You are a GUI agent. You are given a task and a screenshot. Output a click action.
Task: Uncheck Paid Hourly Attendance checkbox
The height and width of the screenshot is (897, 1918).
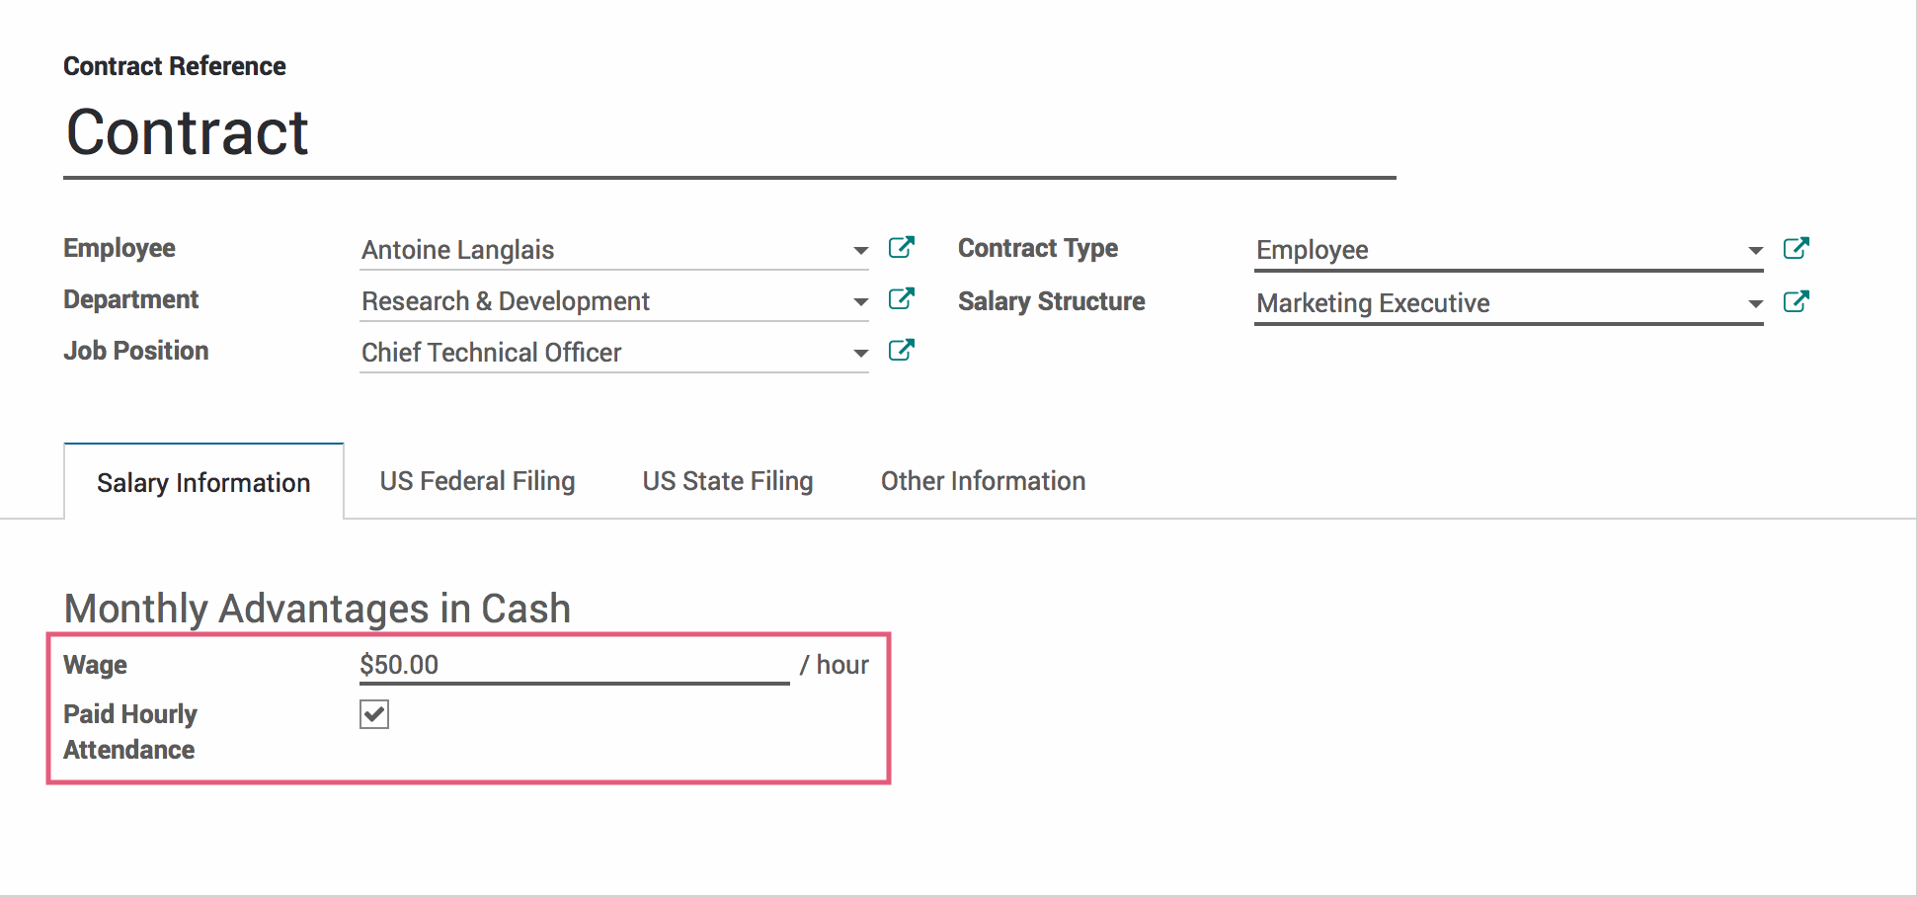(374, 713)
